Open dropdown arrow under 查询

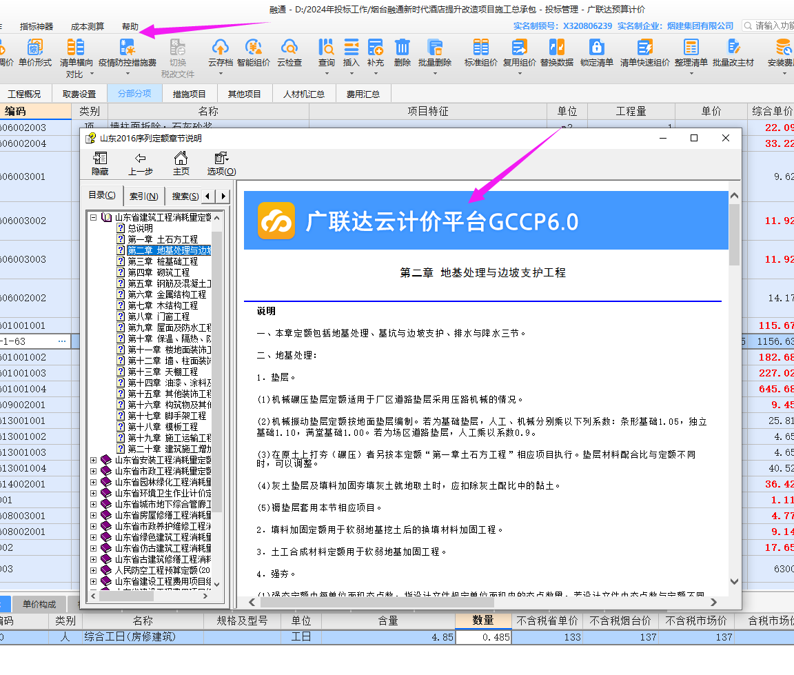tap(327, 74)
